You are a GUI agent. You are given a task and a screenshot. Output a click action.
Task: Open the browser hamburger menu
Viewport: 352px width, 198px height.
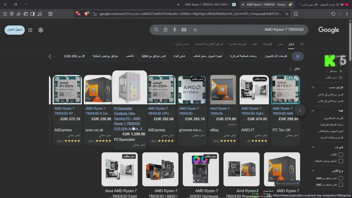5,14
